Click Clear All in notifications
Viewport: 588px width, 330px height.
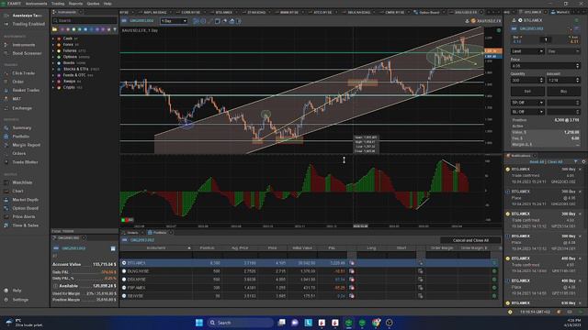(555, 162)
